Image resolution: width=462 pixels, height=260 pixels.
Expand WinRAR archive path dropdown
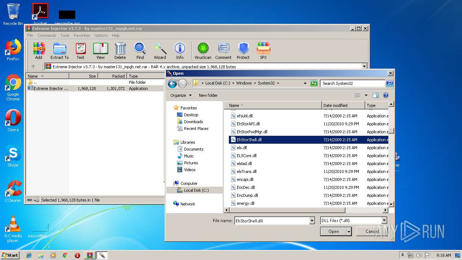click(x=364, y=66)
